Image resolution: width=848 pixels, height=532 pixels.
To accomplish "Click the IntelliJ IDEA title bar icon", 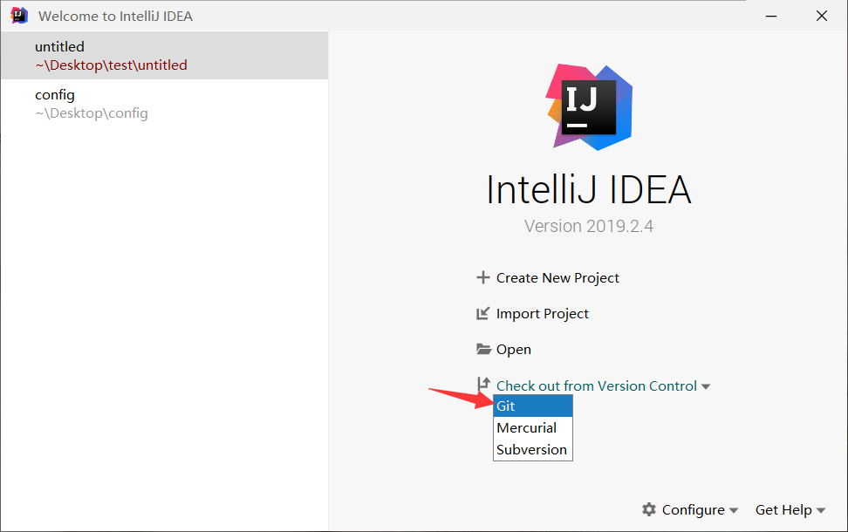I will click(19, 15).
